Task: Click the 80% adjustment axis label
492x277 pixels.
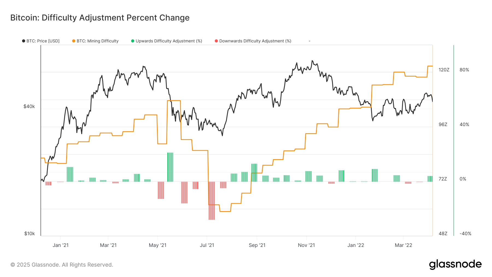Action: click(x=464, y=70)
